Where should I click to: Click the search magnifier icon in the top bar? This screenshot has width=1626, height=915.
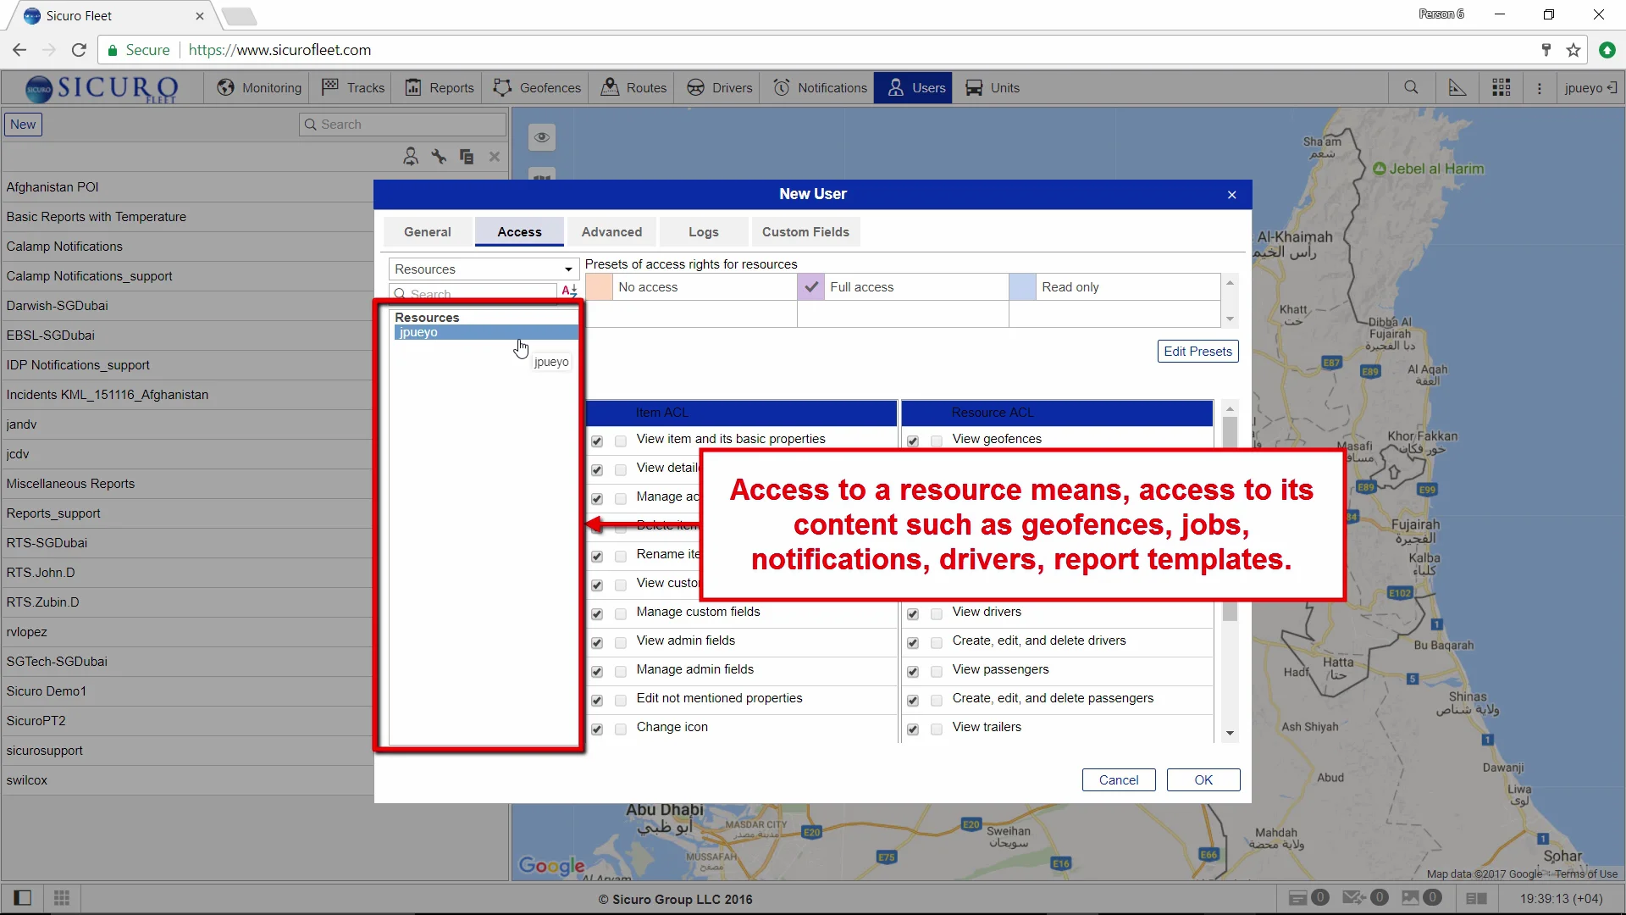[1411, 88]
